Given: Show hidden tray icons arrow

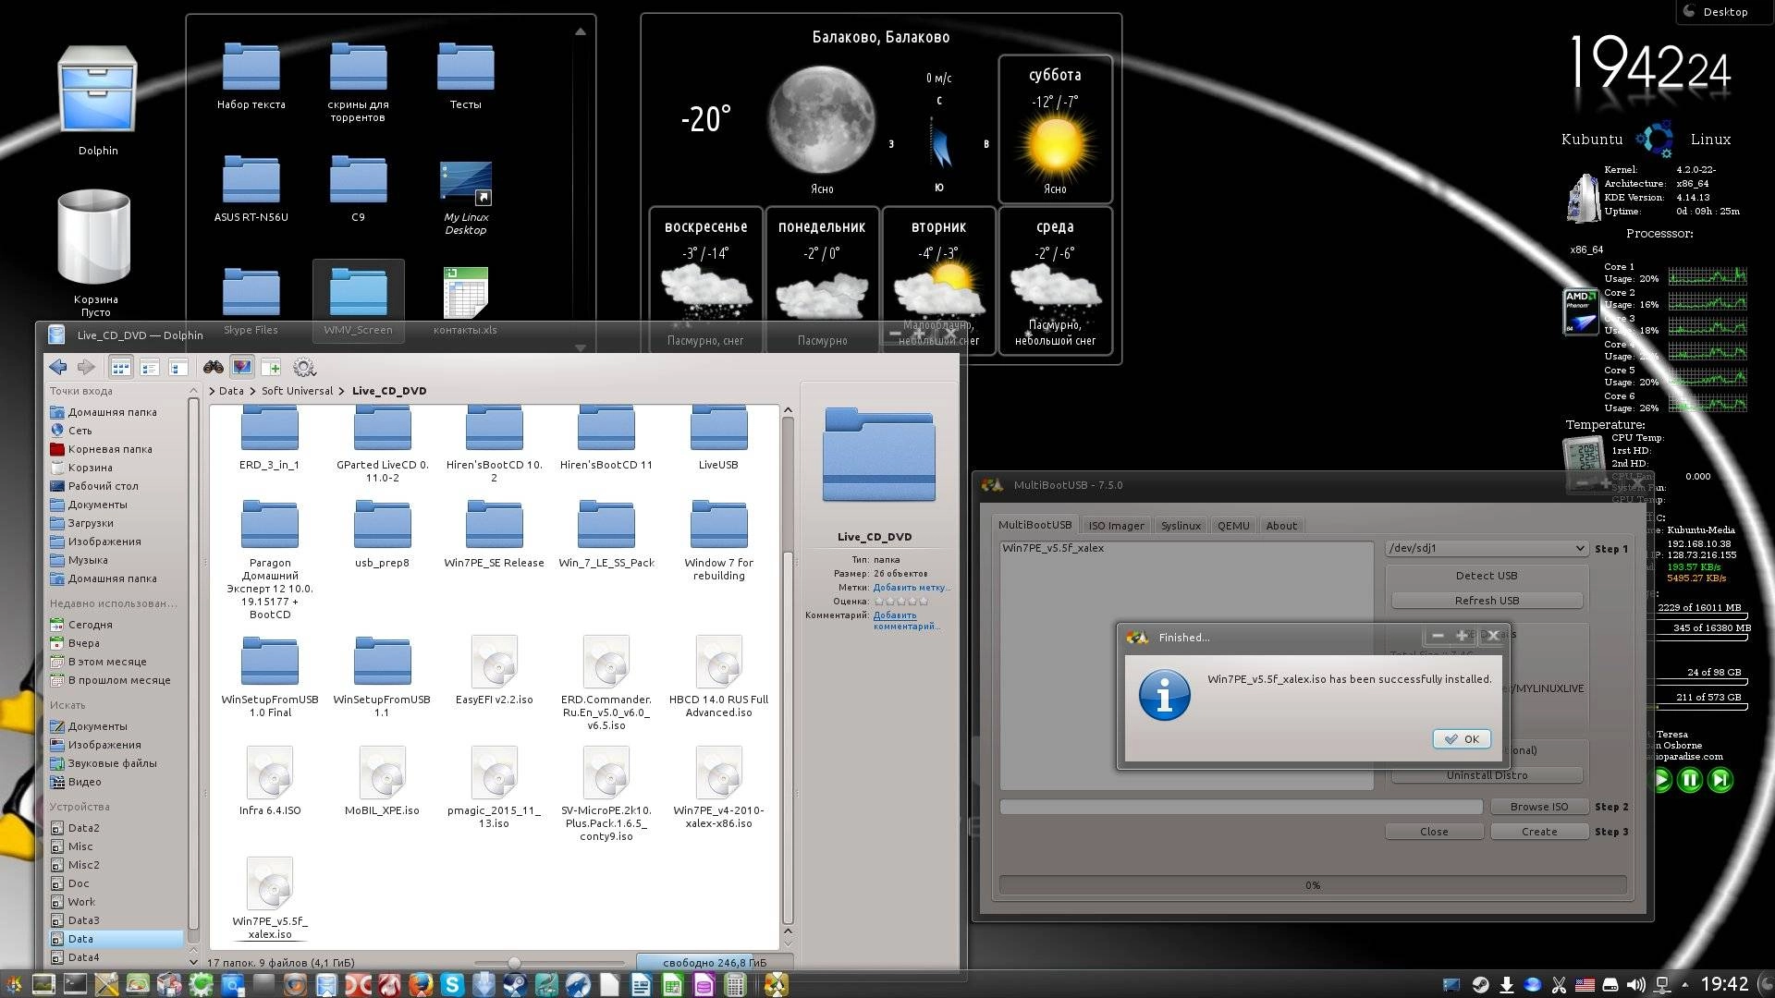Looking at the screenshot, I should (1685, 985).
